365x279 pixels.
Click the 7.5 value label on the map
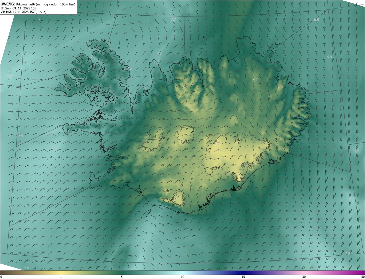20,136
